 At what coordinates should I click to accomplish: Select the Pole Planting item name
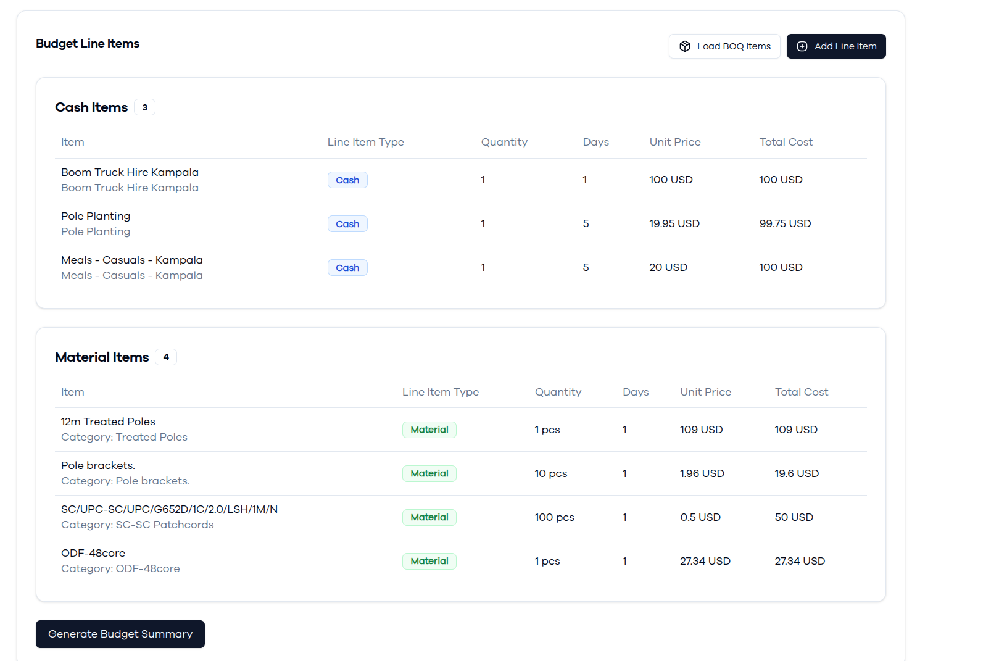click(x=96, y=216)
